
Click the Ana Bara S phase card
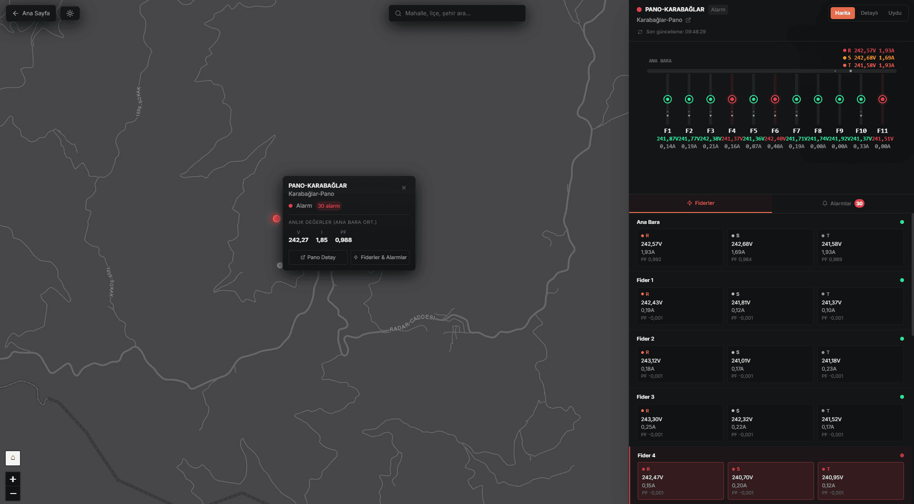[770, 247]
